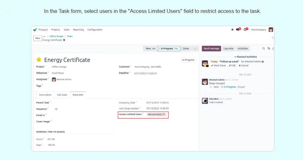303x160 pixels.
Task: Open the messages chat bubble icon
Action: pyautogui.click(x=238, y=30)
